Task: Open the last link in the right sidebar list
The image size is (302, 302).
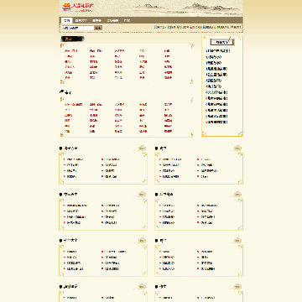Action: [216, 122]
